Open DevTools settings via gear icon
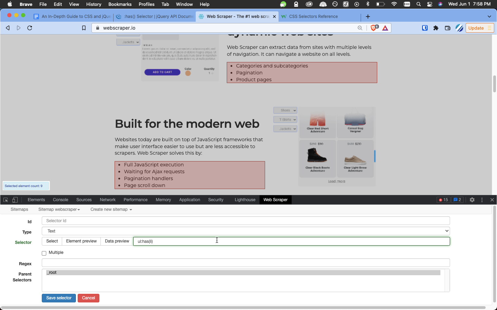This screenshot has height=310, width=497. tap(472, 200)
